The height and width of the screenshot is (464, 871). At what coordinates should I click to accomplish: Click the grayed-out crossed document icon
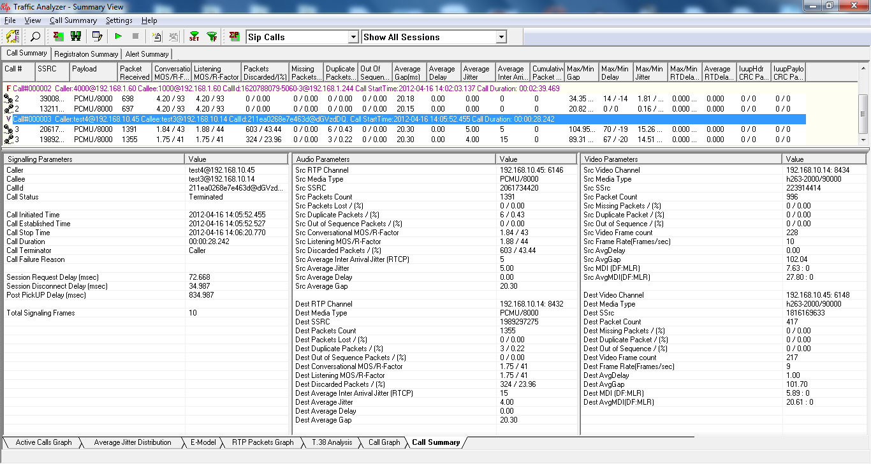173,36
